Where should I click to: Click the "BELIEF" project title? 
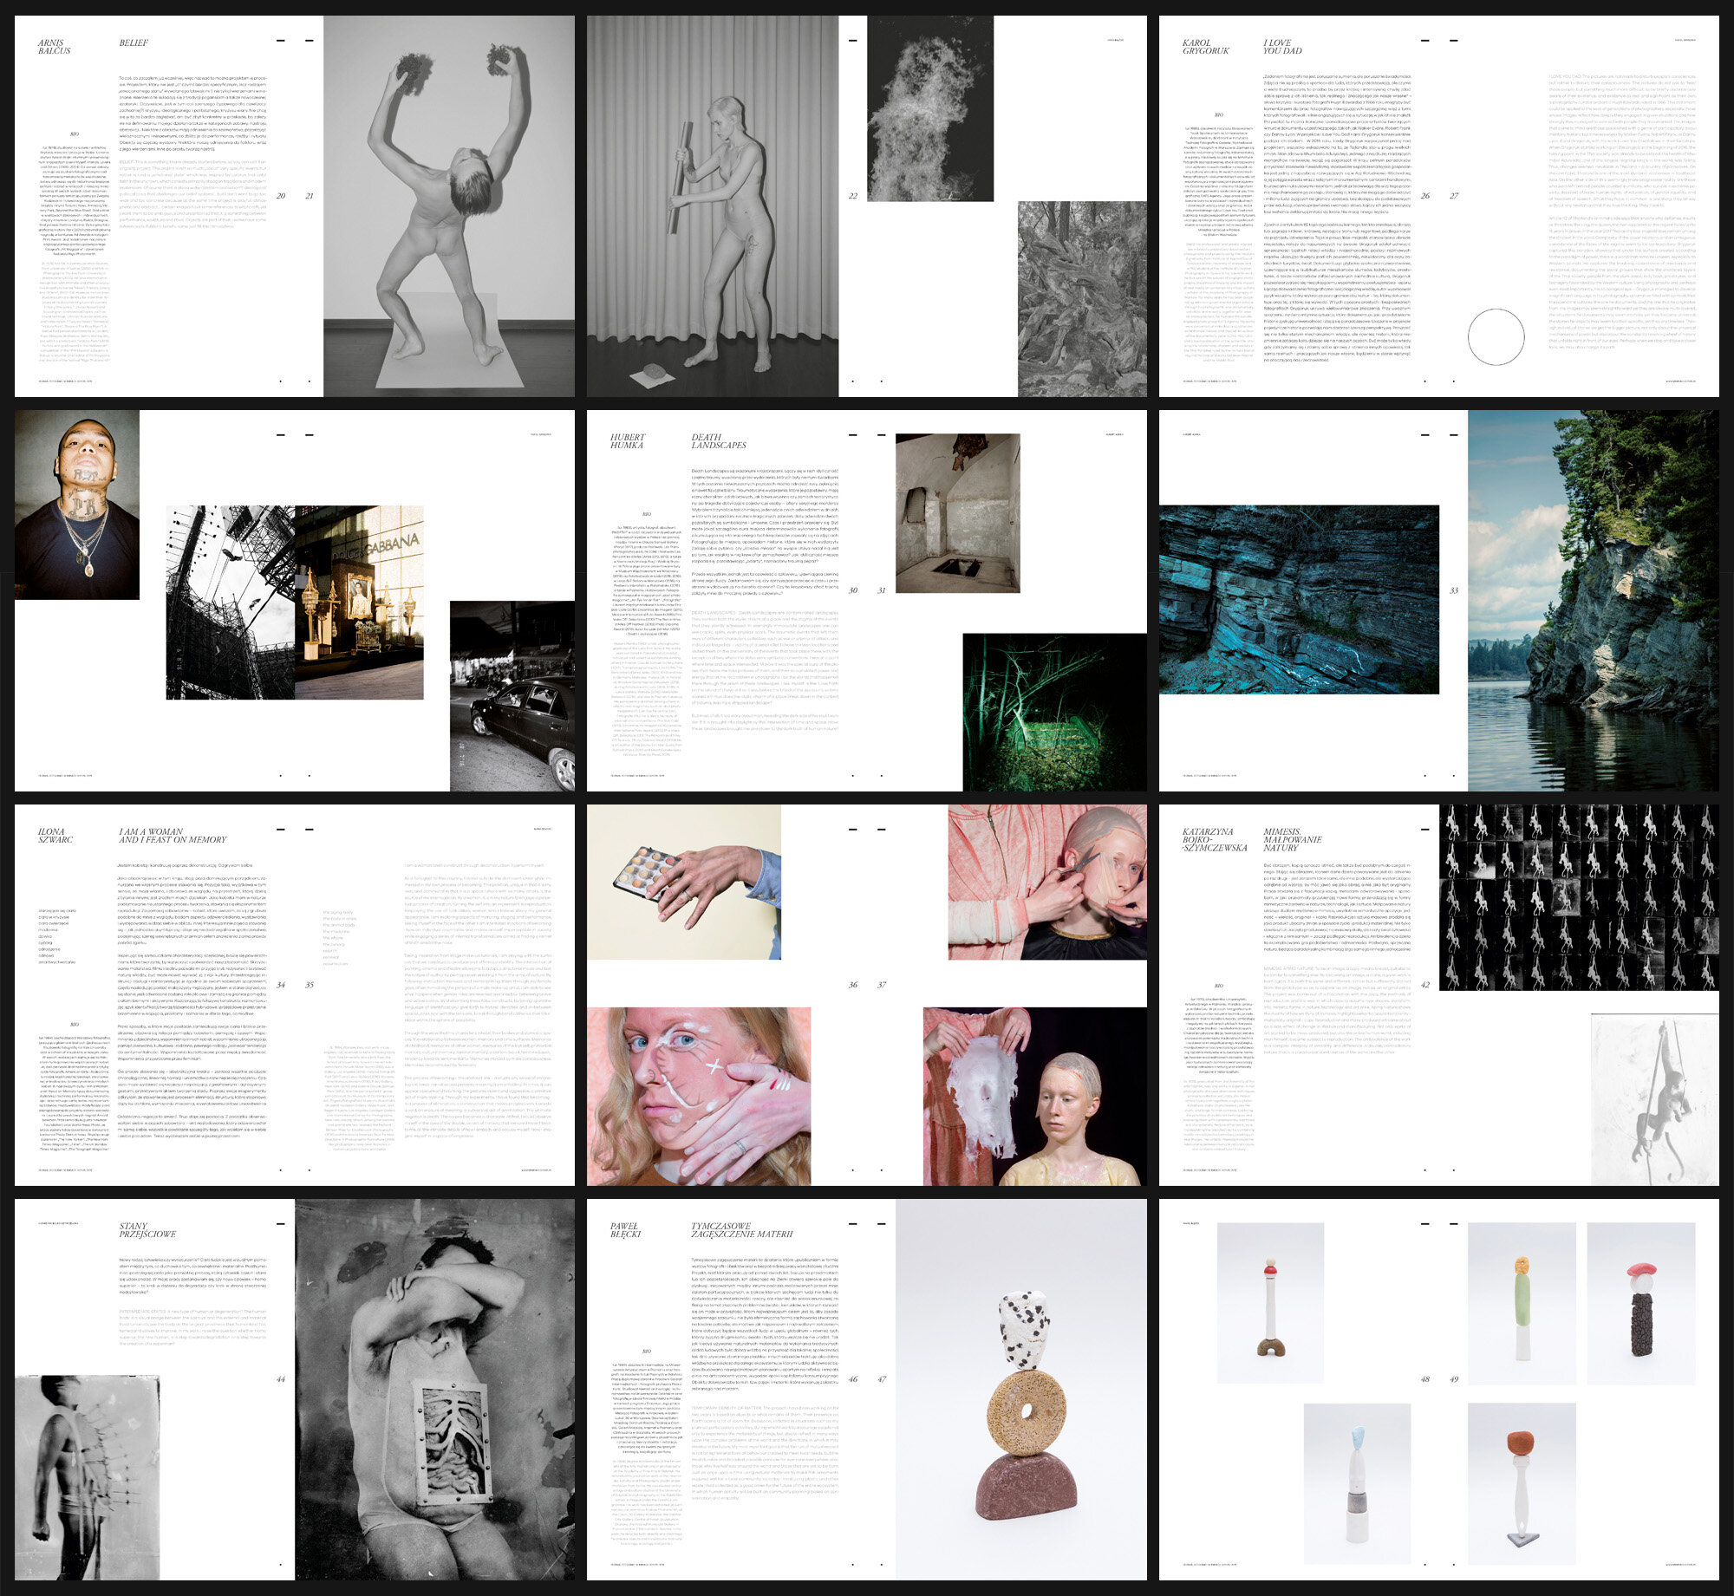point(134,42)
